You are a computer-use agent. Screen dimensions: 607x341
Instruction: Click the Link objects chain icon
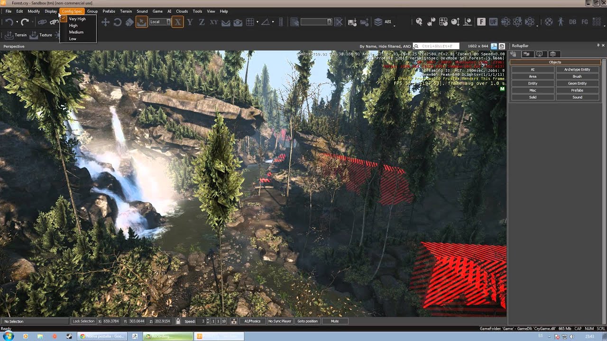(x=42, y=22)
